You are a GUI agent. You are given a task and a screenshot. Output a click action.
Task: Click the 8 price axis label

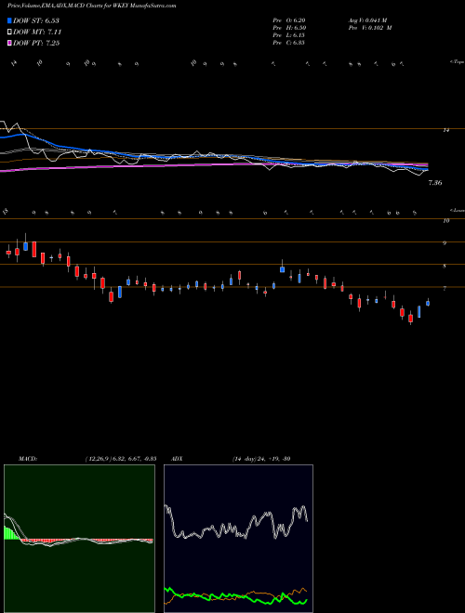click(x=445, y=267)
